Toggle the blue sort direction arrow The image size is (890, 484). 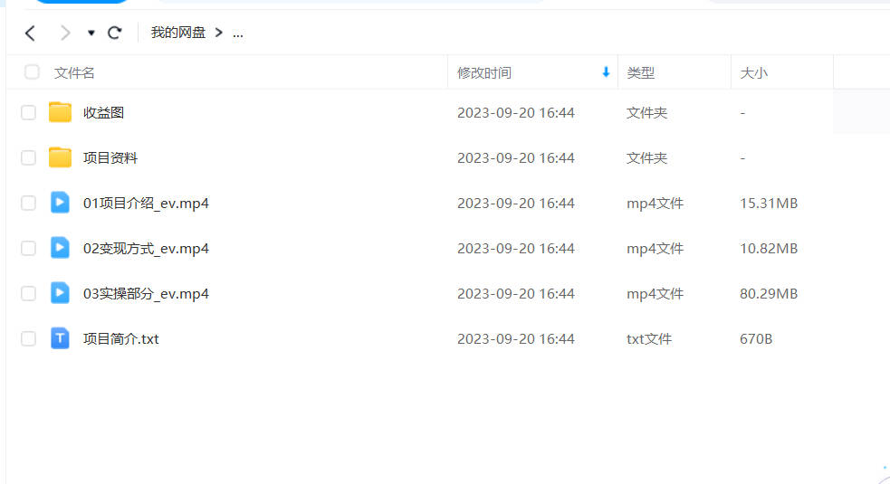point(606,72)
